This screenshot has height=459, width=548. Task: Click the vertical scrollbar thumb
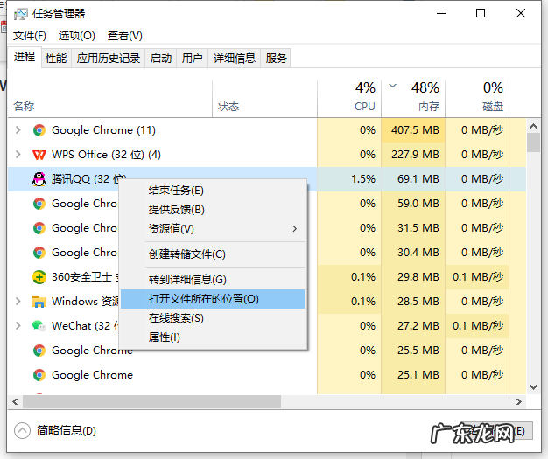(533, 143)
